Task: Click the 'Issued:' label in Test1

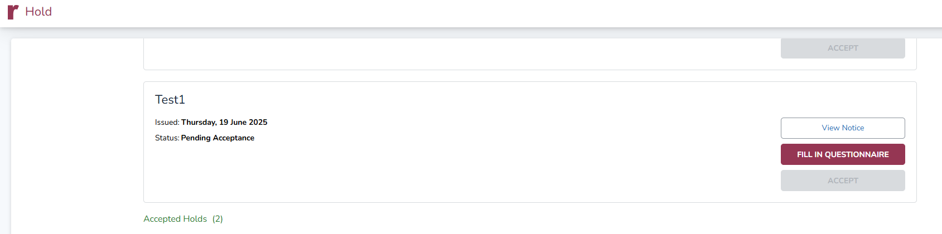Action: pyautogui.click(x=167, y=122)
